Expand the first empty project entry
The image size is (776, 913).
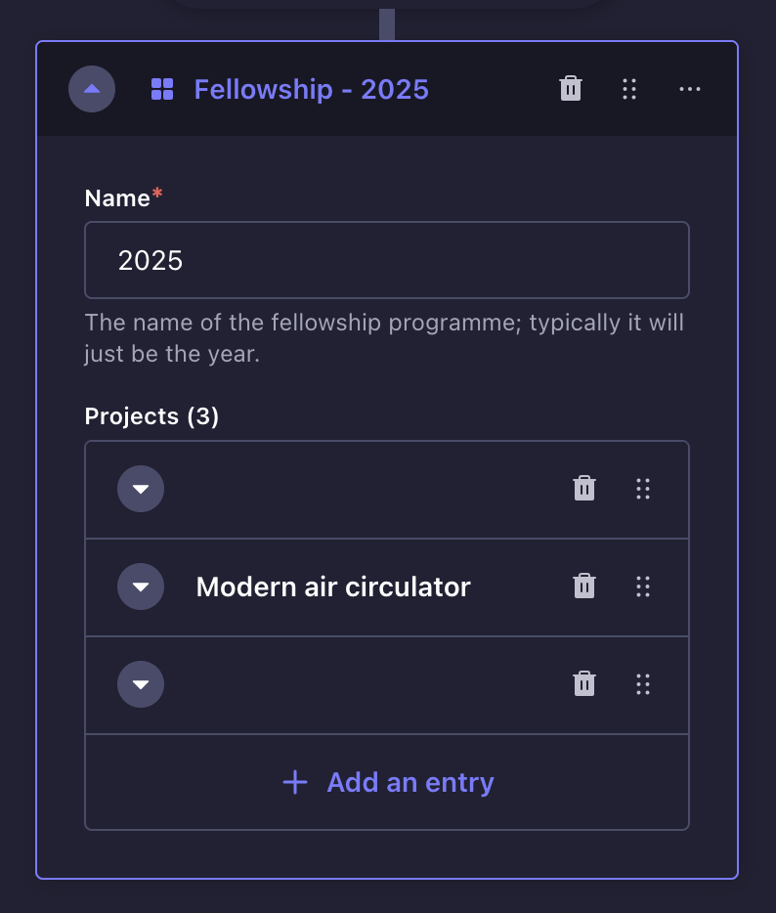tap(141, 489)
